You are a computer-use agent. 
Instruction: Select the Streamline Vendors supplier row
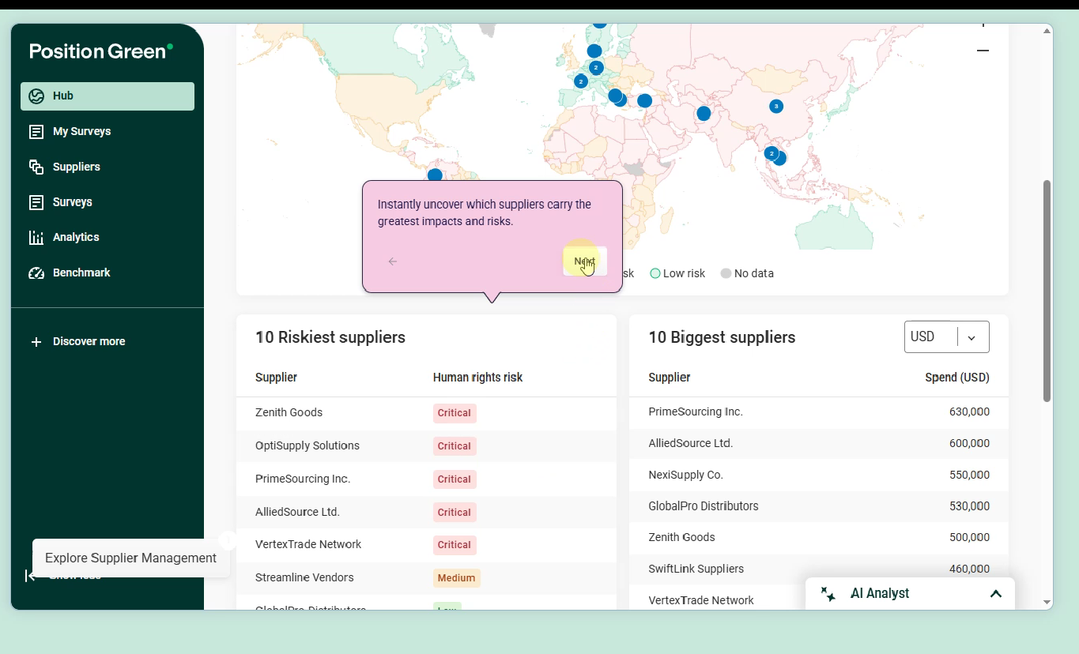pos(426,578)
